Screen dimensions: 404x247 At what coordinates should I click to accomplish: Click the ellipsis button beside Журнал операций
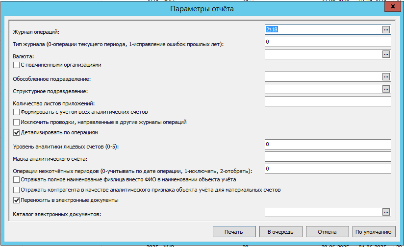[x=386, y=30]
